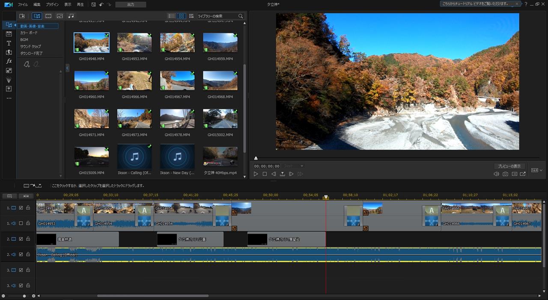Step back one frame with Previous Frame
Viewport: 548px width, 300px height.
pyautogui.click(x=274, y=174)
